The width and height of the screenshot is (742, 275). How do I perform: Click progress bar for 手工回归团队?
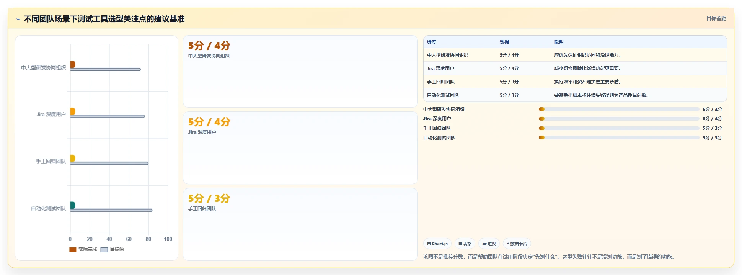point(619,128)
